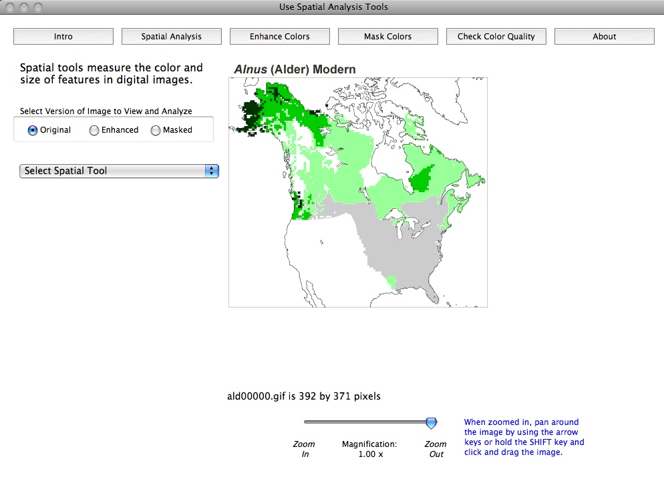
Task: Click the ald00000.gif image size text
Action: point(305,396)
